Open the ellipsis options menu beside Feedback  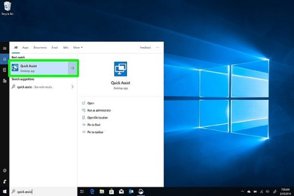pos(158,47)
